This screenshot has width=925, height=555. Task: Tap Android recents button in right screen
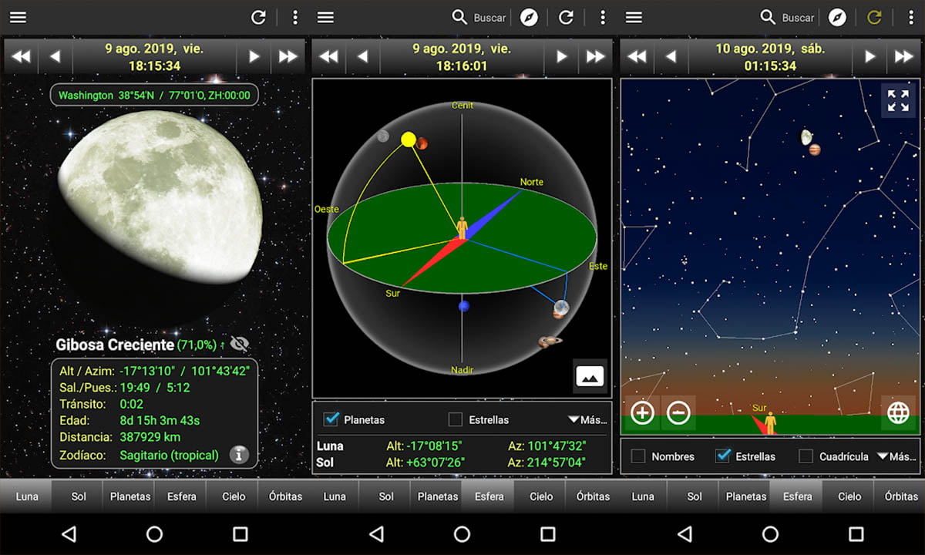tap(856, 533)
